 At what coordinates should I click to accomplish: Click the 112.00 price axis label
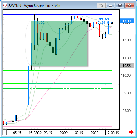click(x=126, y=40)
